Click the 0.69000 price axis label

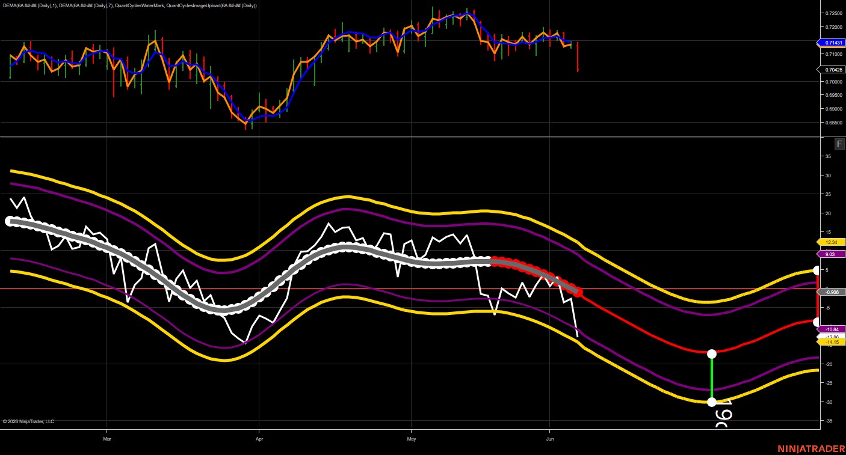pyautogui.click(x=833, y=109)
